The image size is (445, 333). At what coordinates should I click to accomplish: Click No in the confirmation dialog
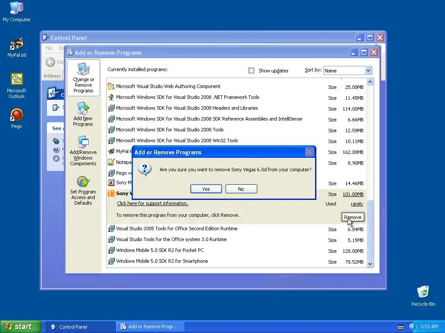click(241, 189)
